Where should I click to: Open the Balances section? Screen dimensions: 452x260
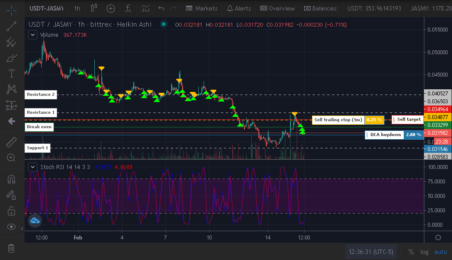click(x=321, y=8)
